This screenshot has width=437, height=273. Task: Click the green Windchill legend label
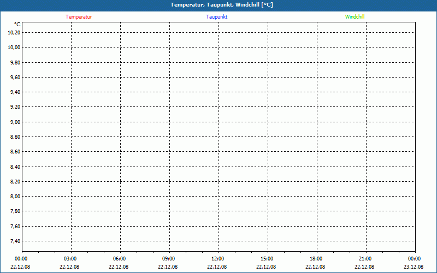[x=355, y=17]
